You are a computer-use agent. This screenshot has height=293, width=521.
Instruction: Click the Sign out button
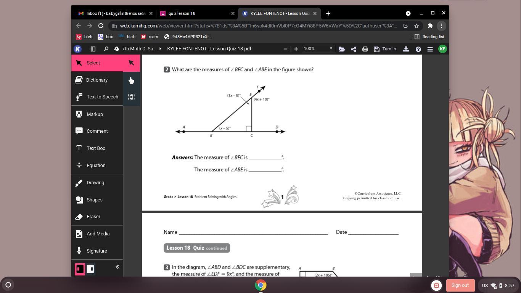[x=460, y=285]
